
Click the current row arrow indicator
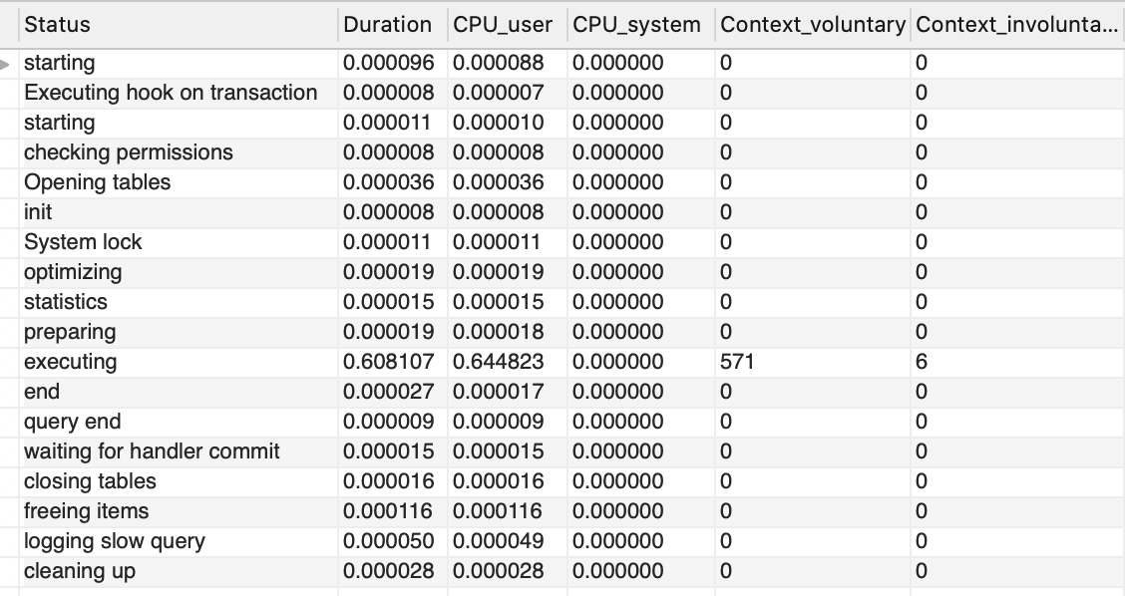pos(8,64)
